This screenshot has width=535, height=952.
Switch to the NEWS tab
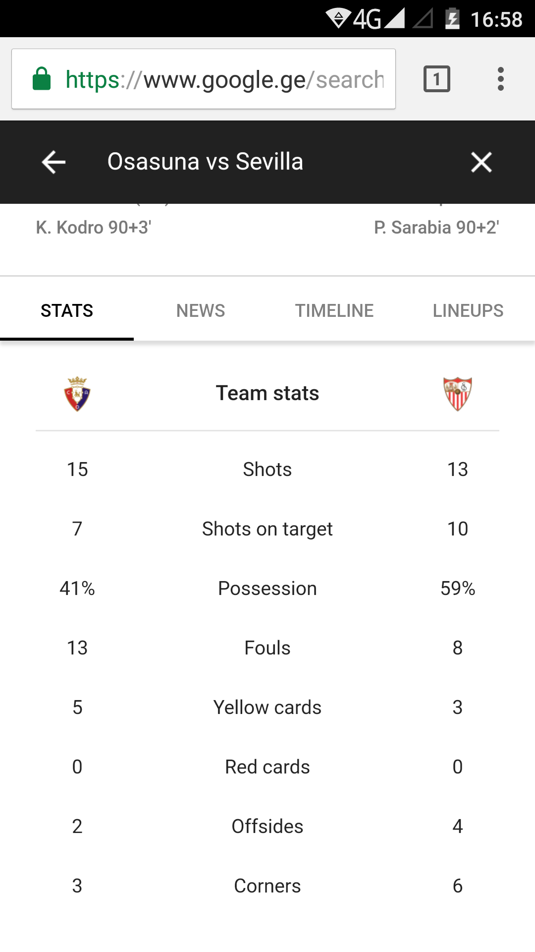pyautogui.click(x=201, y=311)
